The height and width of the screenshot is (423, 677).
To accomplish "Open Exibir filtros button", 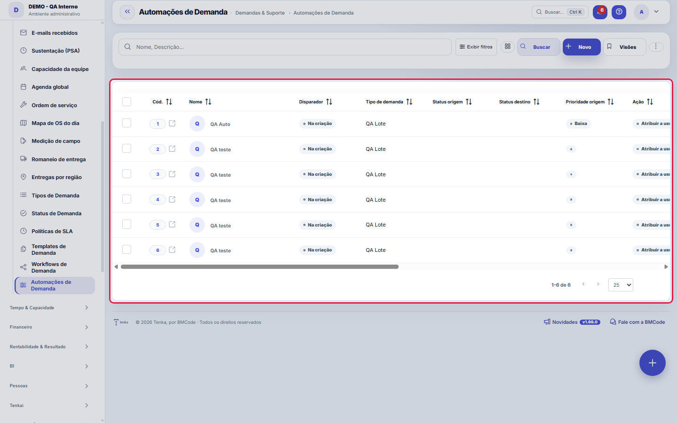I will point(476,47).
